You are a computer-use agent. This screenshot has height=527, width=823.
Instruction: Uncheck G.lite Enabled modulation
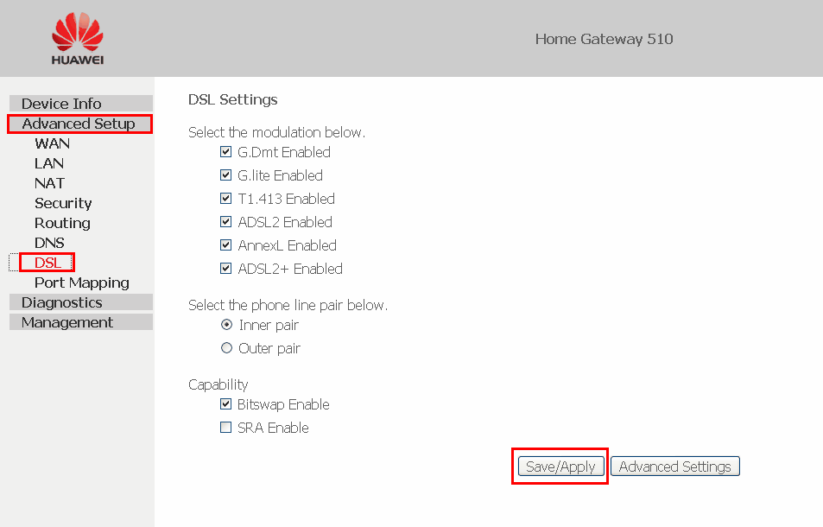coord(225,175)
